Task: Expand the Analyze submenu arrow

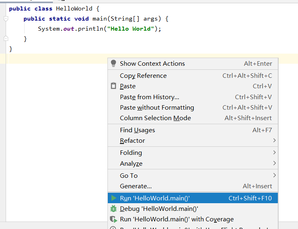Action: click(x=274, y=163)
